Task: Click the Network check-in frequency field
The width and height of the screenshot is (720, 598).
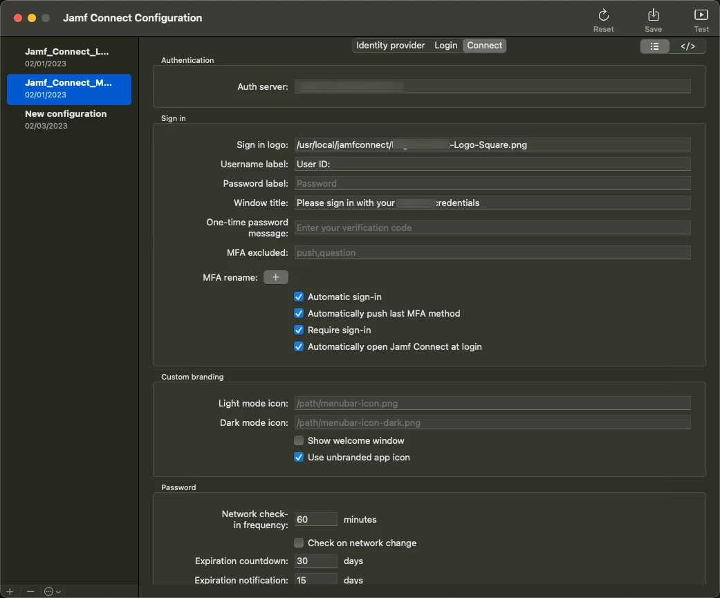Action: point(315,519)
